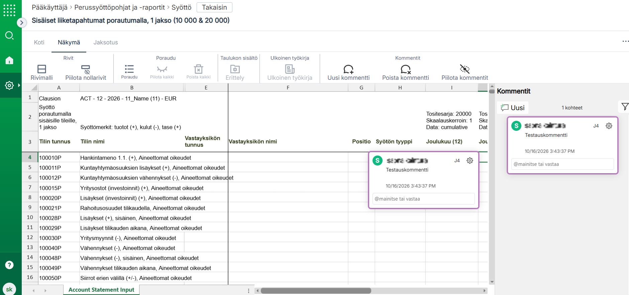Click the Pääkäyttäjä breadcrumb link
Viewport: 629px width, 295px height.
click(x=49, y=7)
